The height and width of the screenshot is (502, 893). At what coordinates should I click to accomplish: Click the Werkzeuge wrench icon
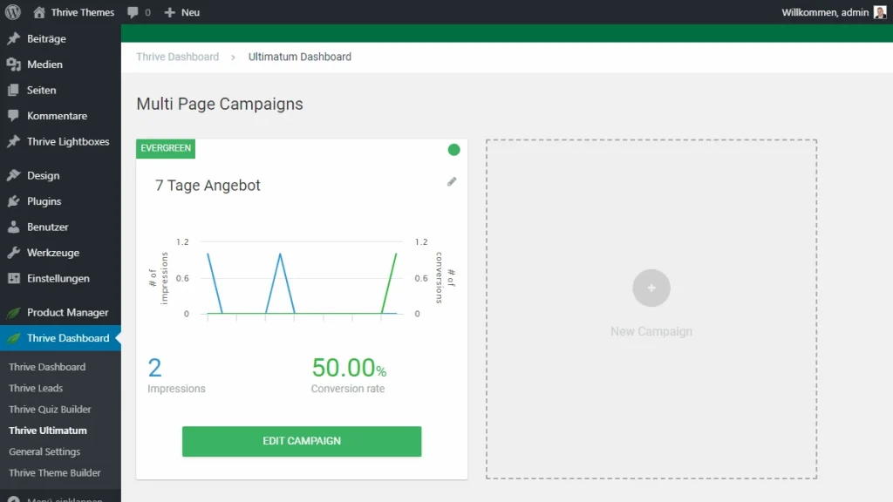(x=13, y=253)
